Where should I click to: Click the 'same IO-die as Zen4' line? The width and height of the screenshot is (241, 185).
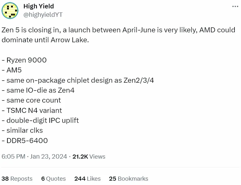click(x=38, y=90)
